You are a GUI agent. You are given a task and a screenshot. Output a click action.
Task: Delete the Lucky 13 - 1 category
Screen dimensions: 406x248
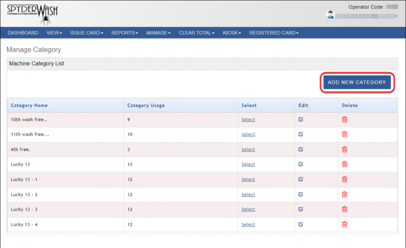coord(344,179)
